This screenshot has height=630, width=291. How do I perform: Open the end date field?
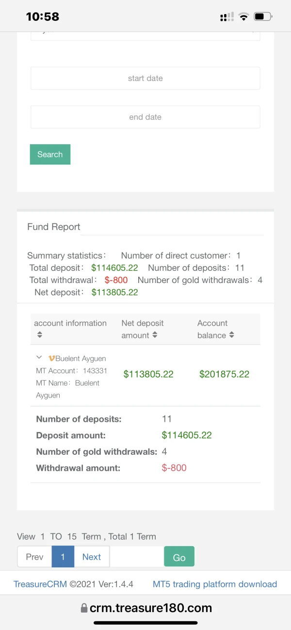[145, 117]
